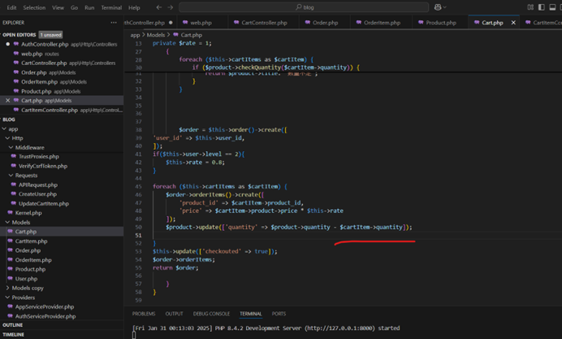The width and height of the screenshot is (562, 339).
Task: Switch to the Debug Console panel tab
Action: (x=211, y=314)
